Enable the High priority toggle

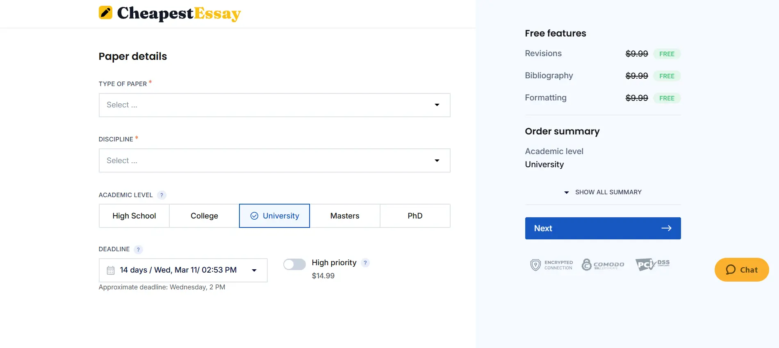(294, 264)
